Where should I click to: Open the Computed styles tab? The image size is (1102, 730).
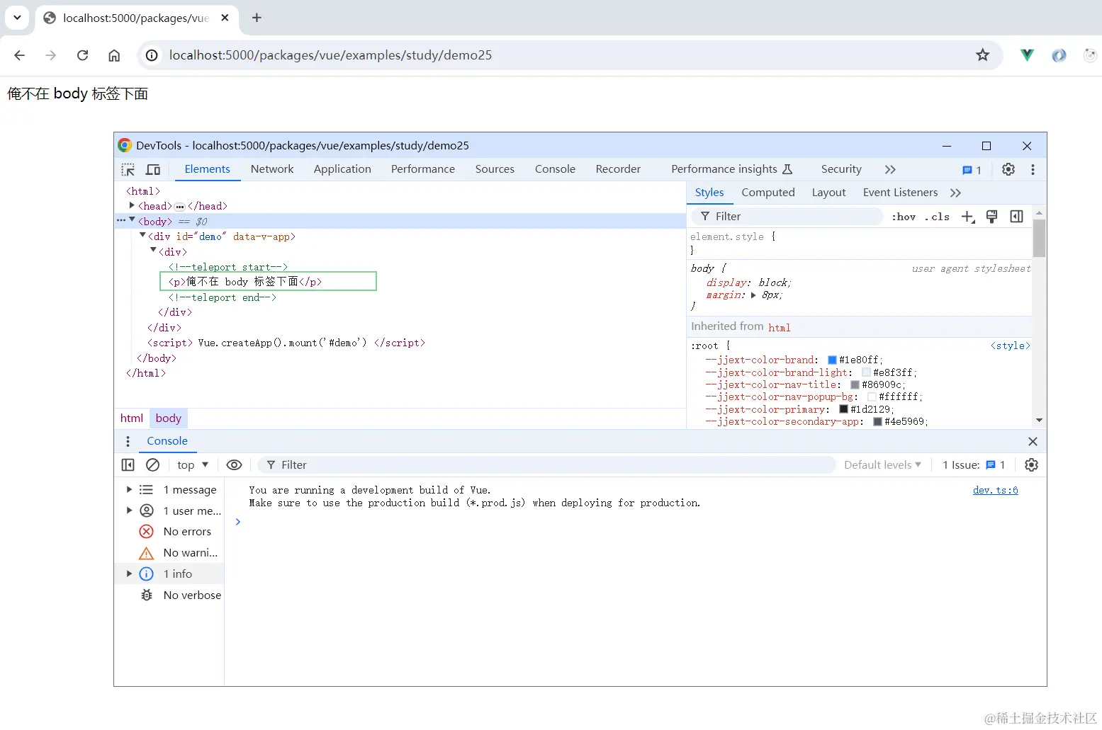point(768,193)
